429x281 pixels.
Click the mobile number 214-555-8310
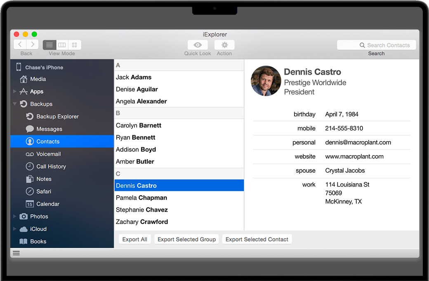point(344,128)
